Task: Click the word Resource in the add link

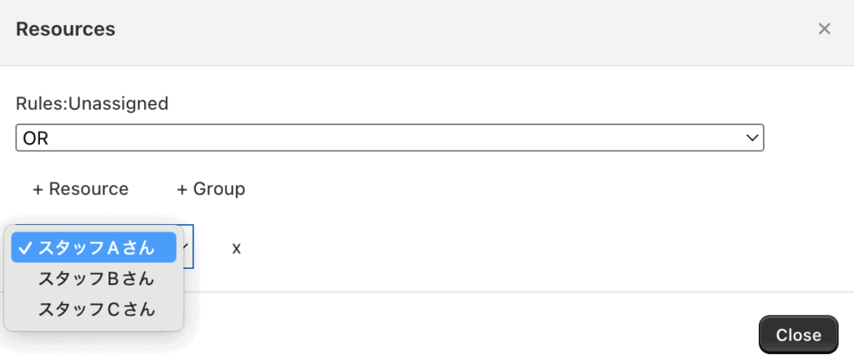Action: [88, 189]
